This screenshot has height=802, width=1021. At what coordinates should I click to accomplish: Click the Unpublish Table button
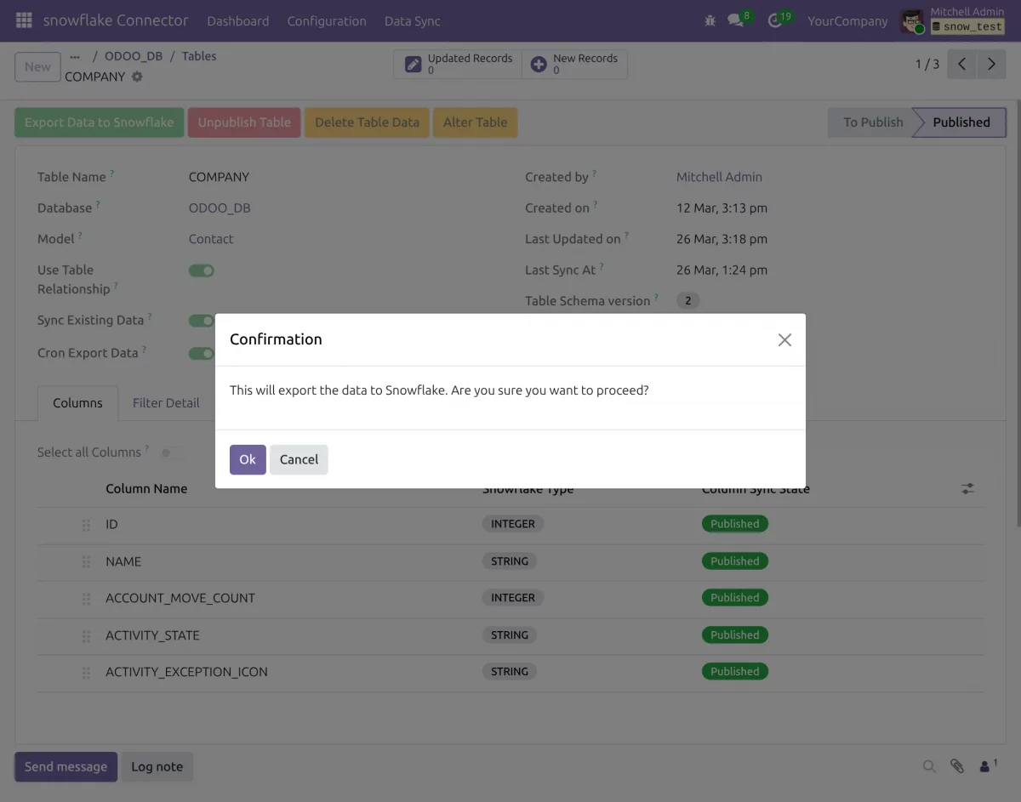pos(244,122)
